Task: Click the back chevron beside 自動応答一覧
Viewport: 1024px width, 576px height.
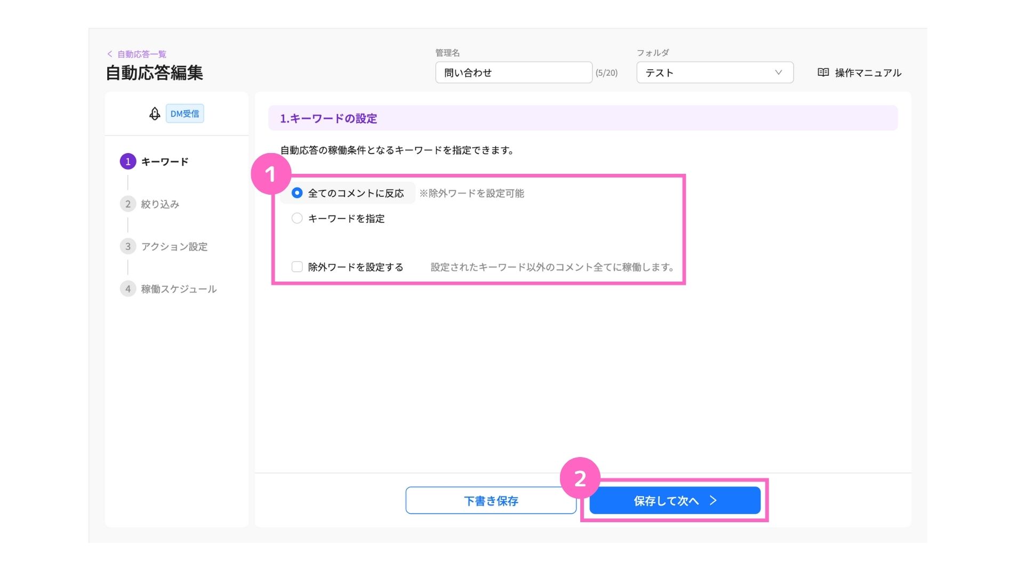Action: (110, 54)
